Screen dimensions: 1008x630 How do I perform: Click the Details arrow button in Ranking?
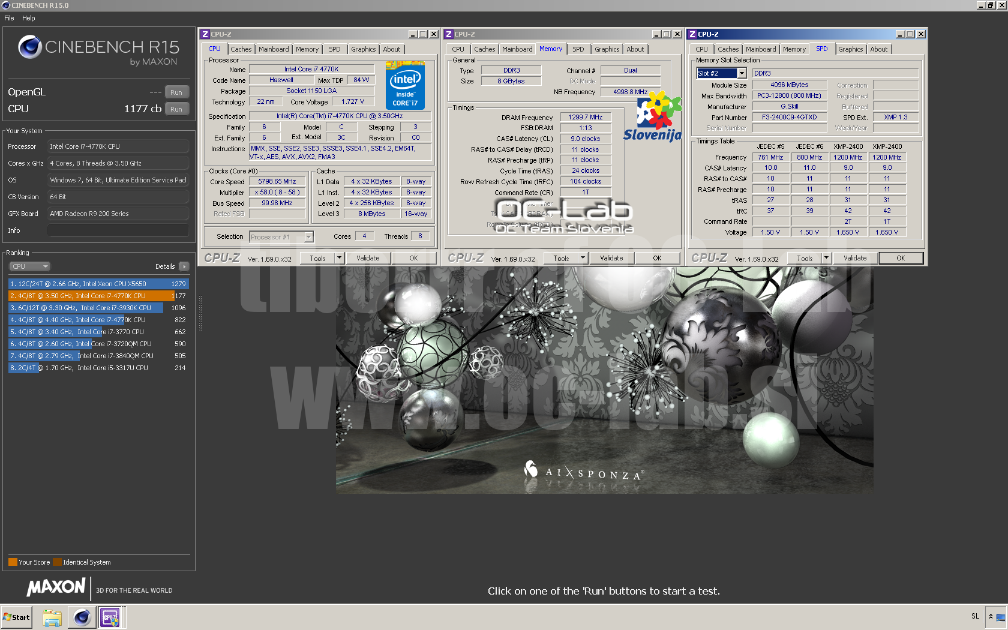[x=184, y=266]
